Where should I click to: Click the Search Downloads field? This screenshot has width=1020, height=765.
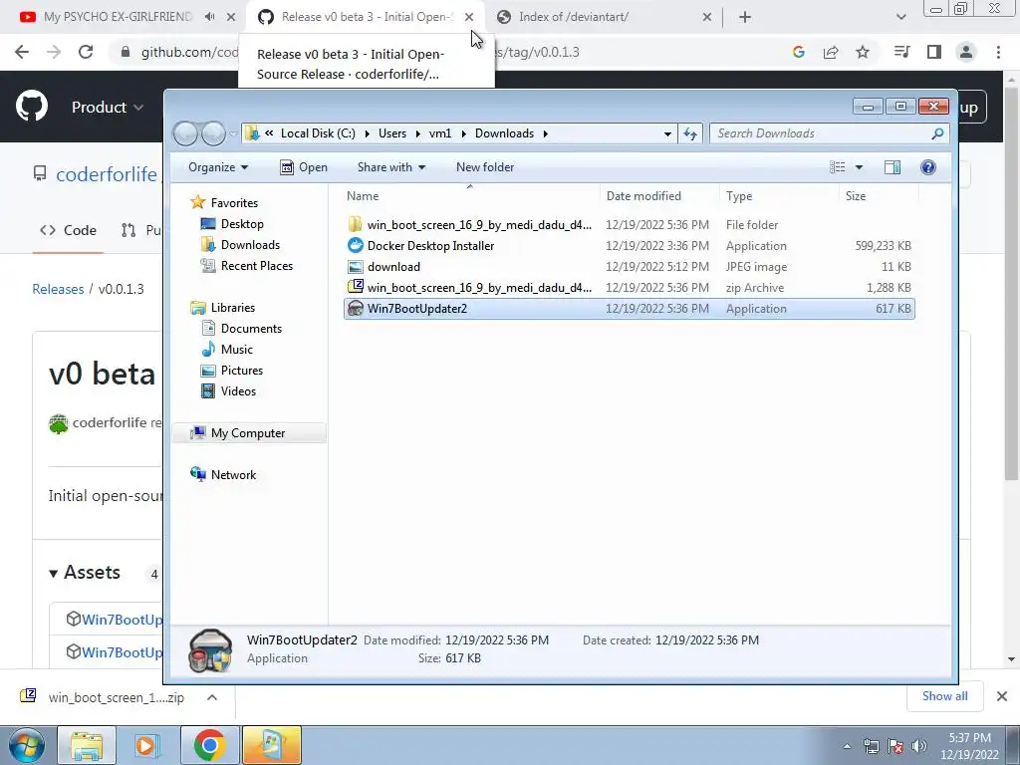click(823, 133)
